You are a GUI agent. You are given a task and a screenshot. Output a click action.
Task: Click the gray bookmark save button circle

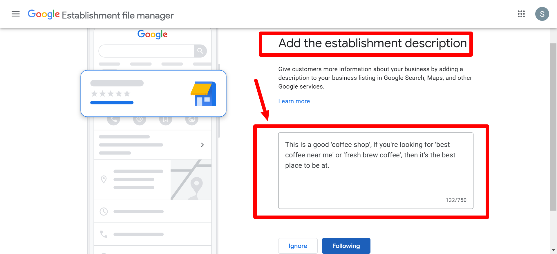(166, 120)
